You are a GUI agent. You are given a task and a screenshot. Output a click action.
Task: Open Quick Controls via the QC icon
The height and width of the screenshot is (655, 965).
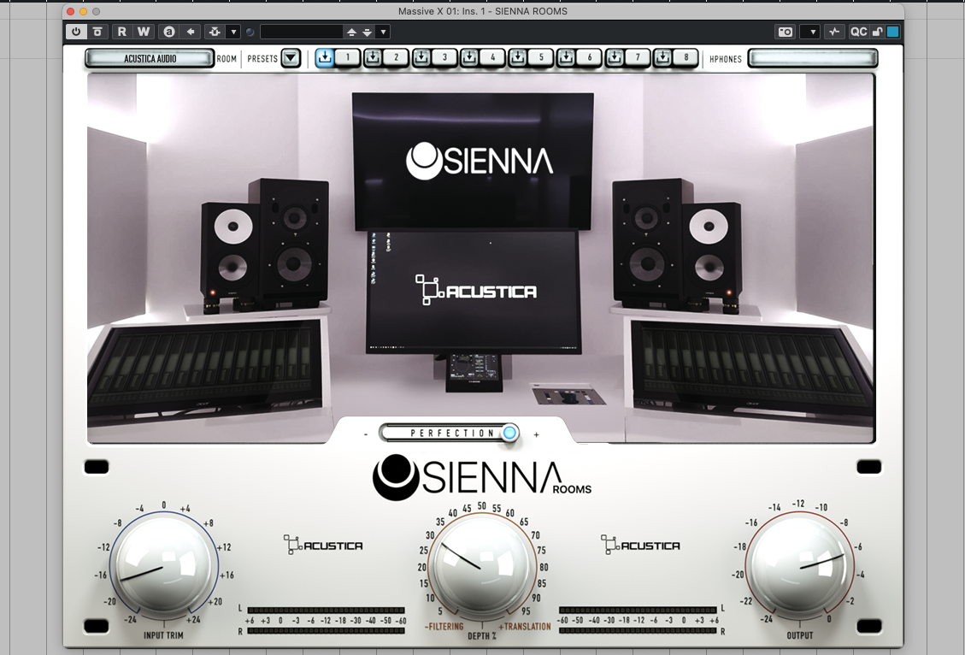(858, 31)
